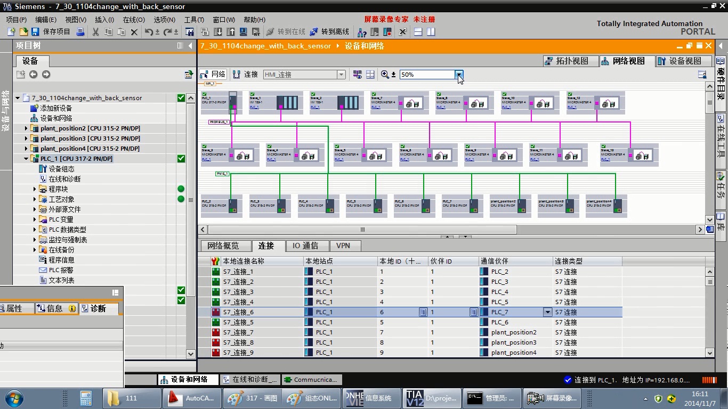Image resolution: width=728 pixels, height=409 pixels.
Task: Click the upload from device icon
Action: pos(231,32)
